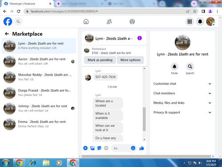Go back in Chrome browser history
The width and height of the screenshot is (222, 167).
point(5,11)
